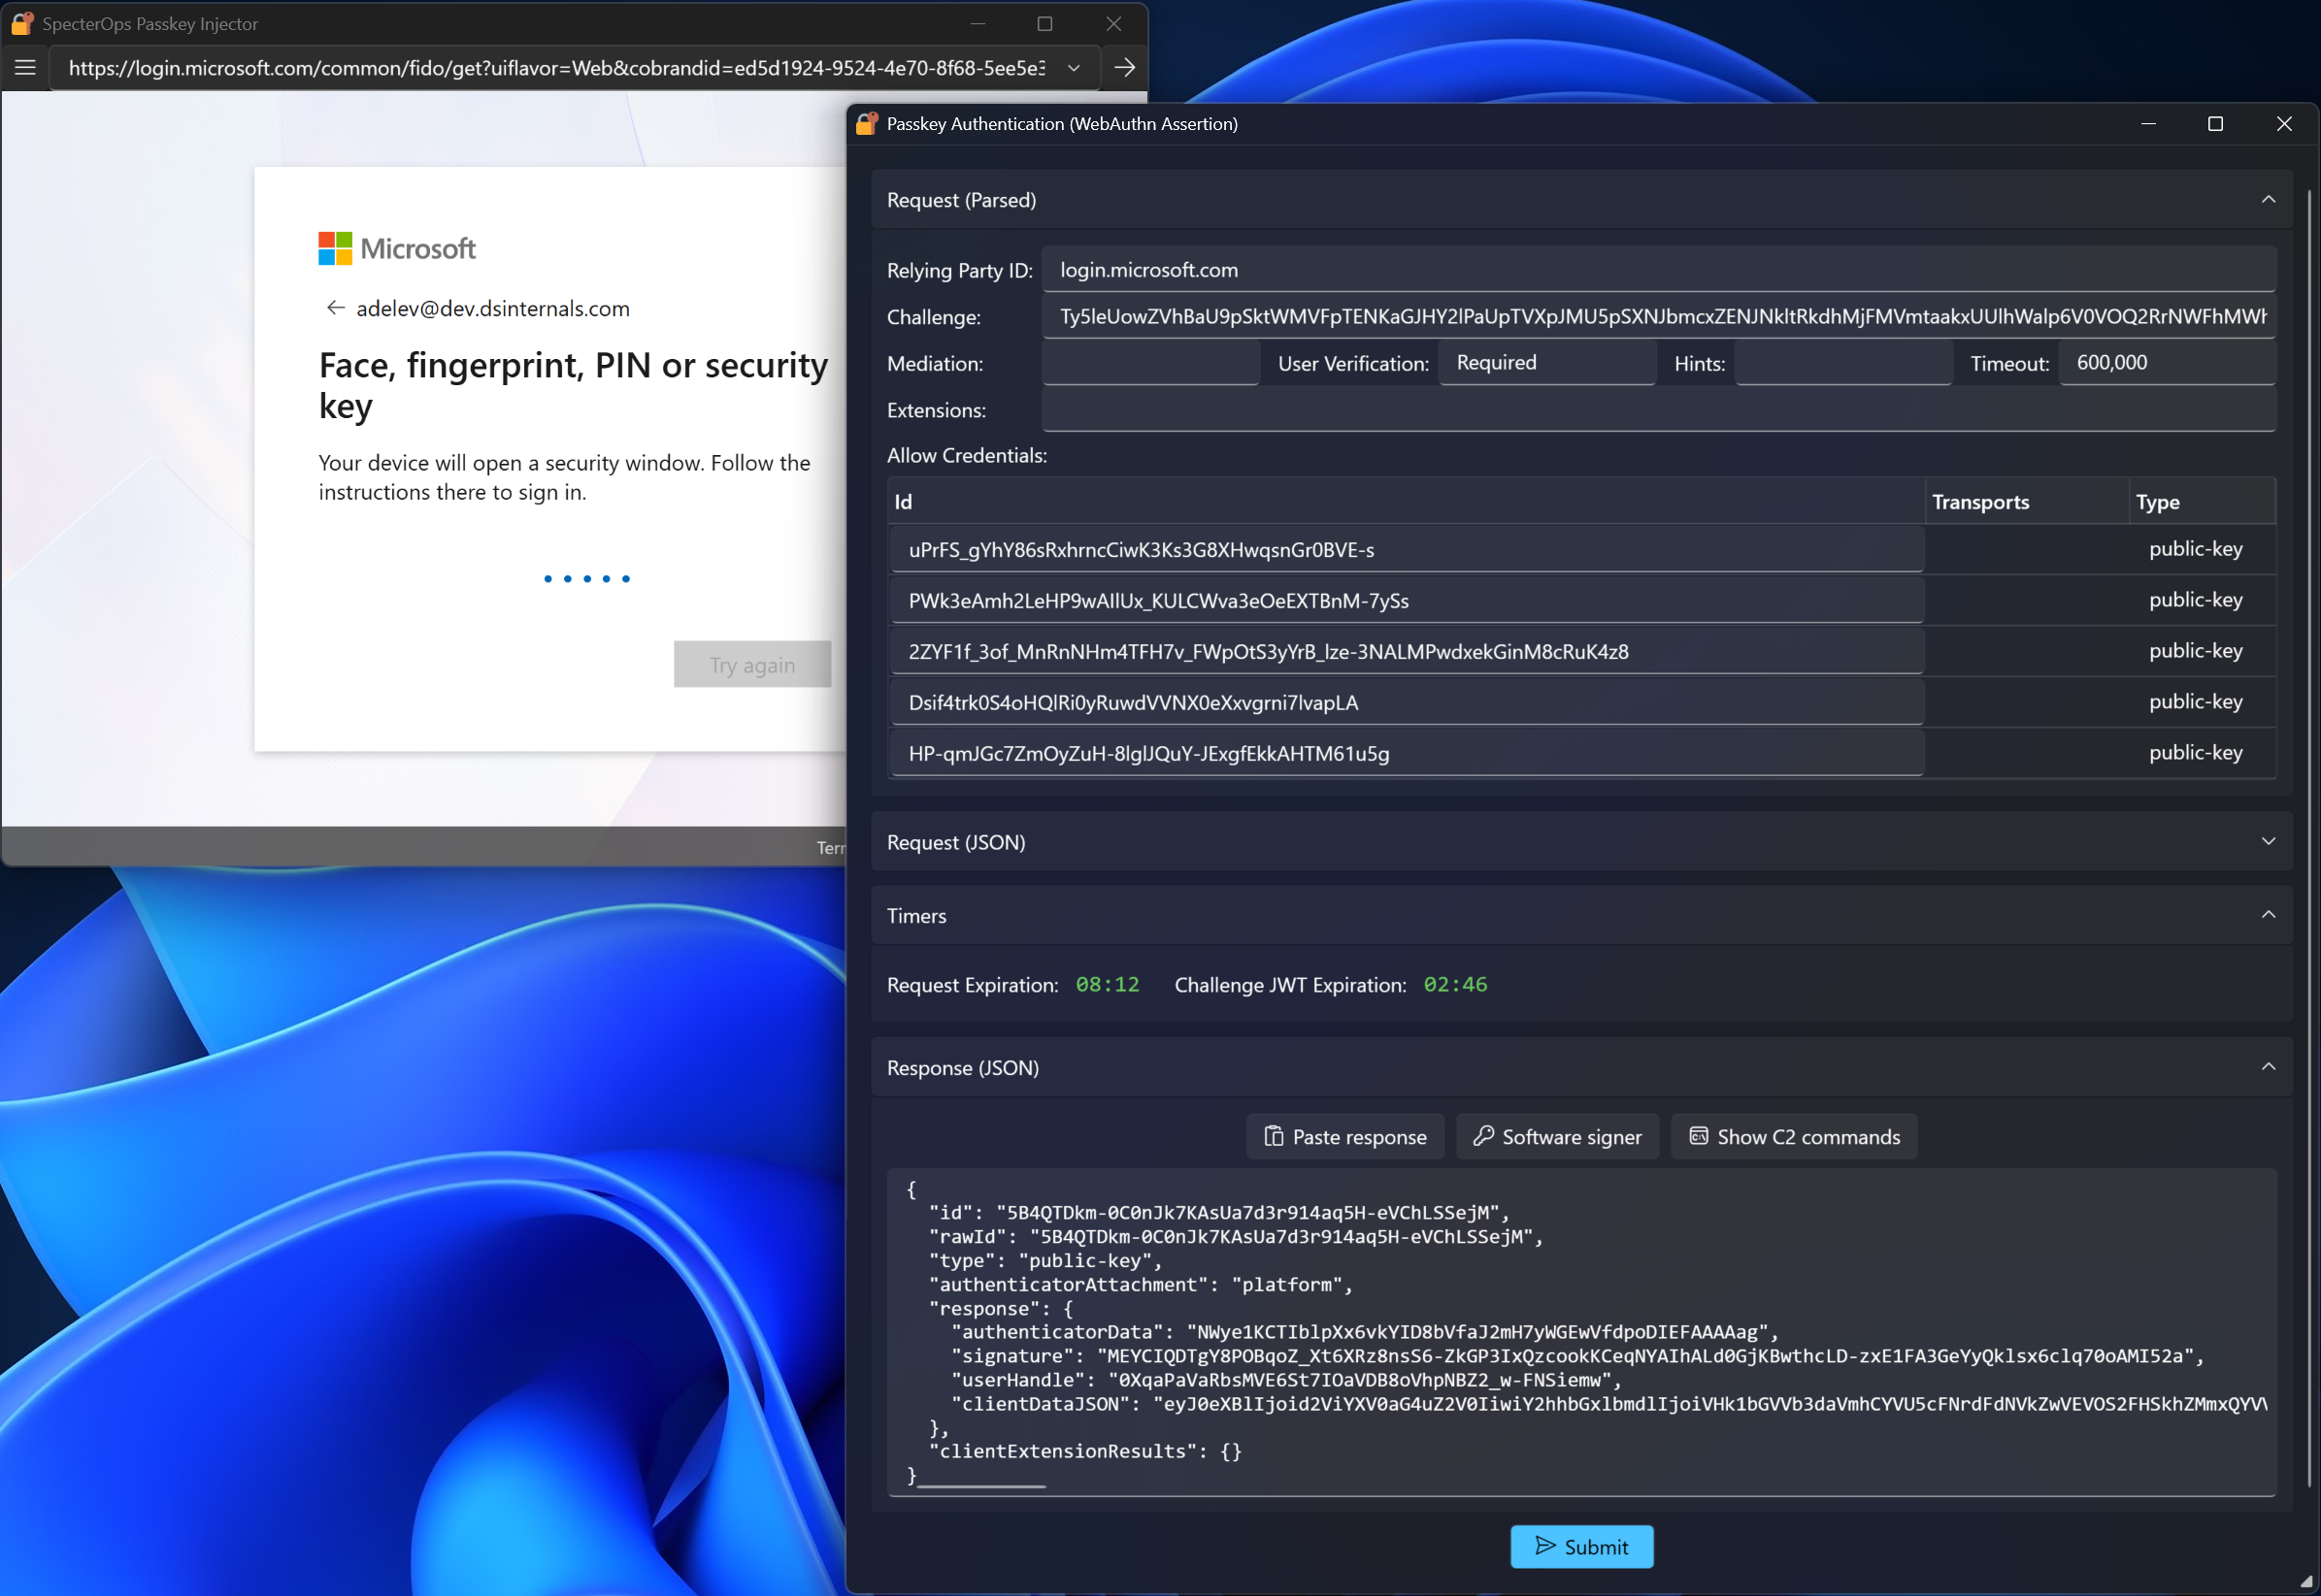Minimize the Passkey Authentication window
Screen dimensions: 2321x1596
pyautogui.click(x=2148, y=124)
